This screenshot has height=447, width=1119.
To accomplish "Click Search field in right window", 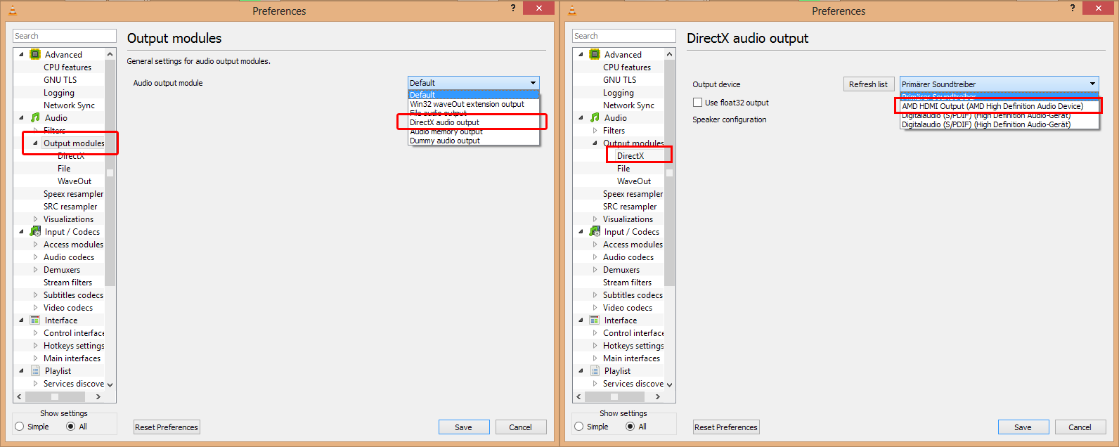I will coord(624,36).
